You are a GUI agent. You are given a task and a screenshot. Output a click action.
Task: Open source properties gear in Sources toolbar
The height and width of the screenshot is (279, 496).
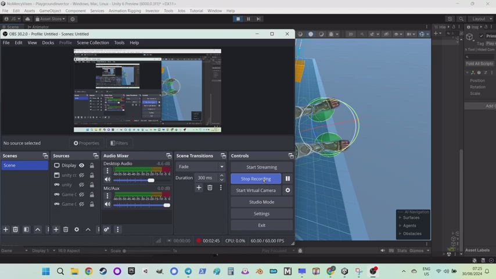click(x=77, y=229)
